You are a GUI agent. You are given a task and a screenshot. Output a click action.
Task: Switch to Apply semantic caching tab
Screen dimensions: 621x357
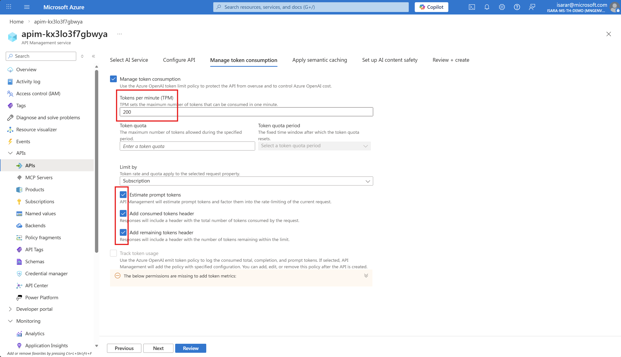[x=320, y=60]
